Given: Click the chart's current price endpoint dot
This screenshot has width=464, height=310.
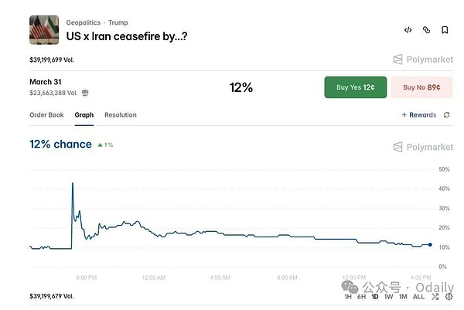Looking at the screenshot, I should (x=430, y=245).
